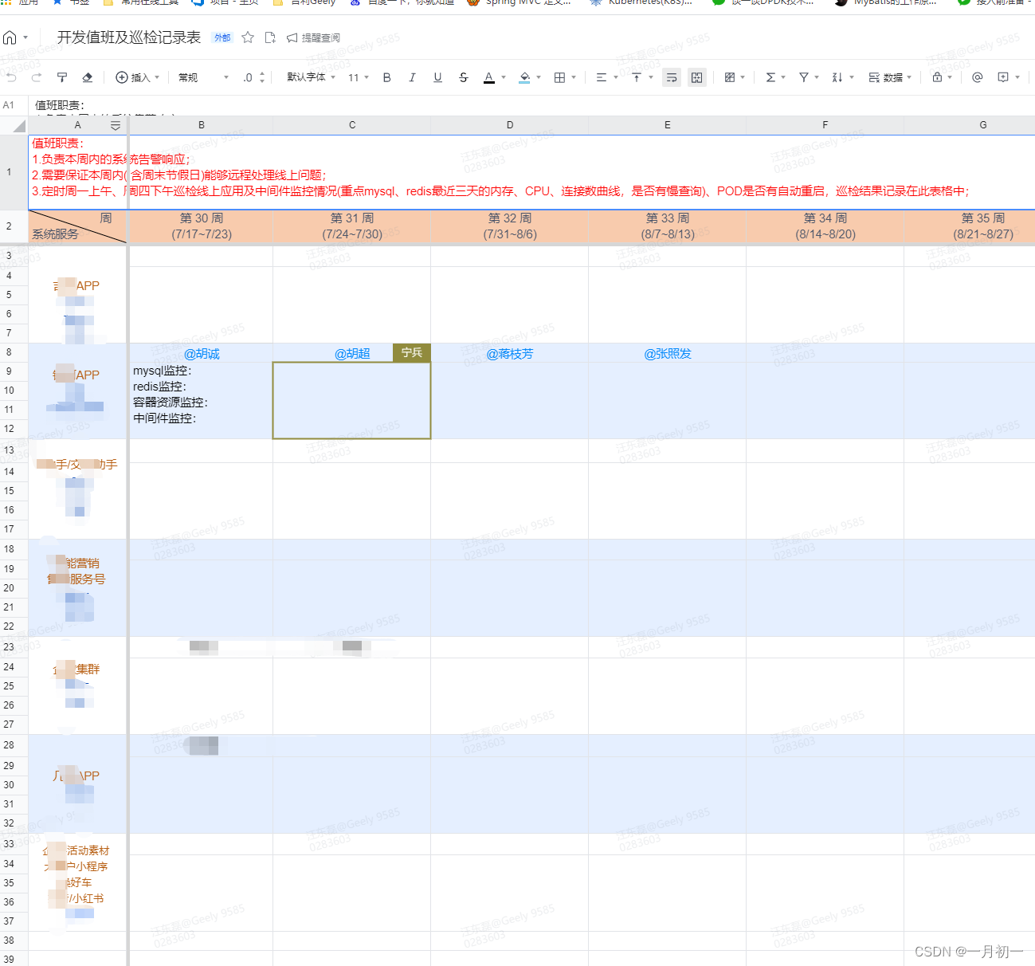Click the @胡超 mention

pyautogui.click(x=352, y=354)
